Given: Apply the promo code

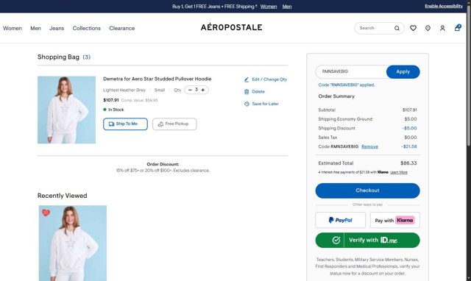Looking at the screenshot, I should (x=403, y=72).
